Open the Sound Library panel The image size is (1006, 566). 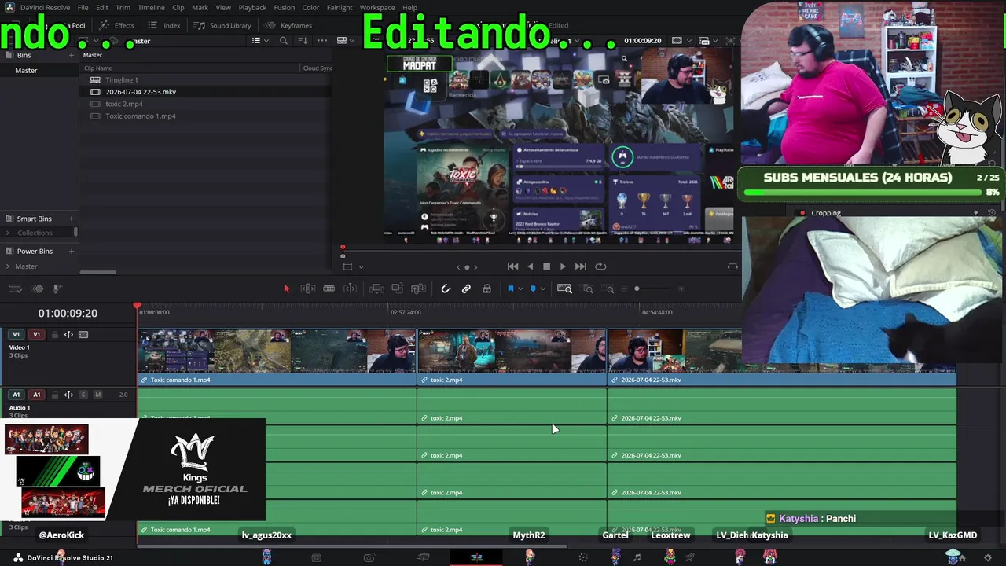[x=222, y=25]
